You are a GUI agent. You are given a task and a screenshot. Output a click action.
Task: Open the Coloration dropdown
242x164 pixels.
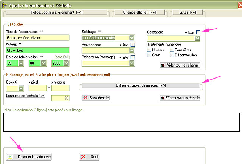tap(197, 38)
